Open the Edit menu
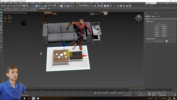 pyautogui.click(x=6, y=3)
